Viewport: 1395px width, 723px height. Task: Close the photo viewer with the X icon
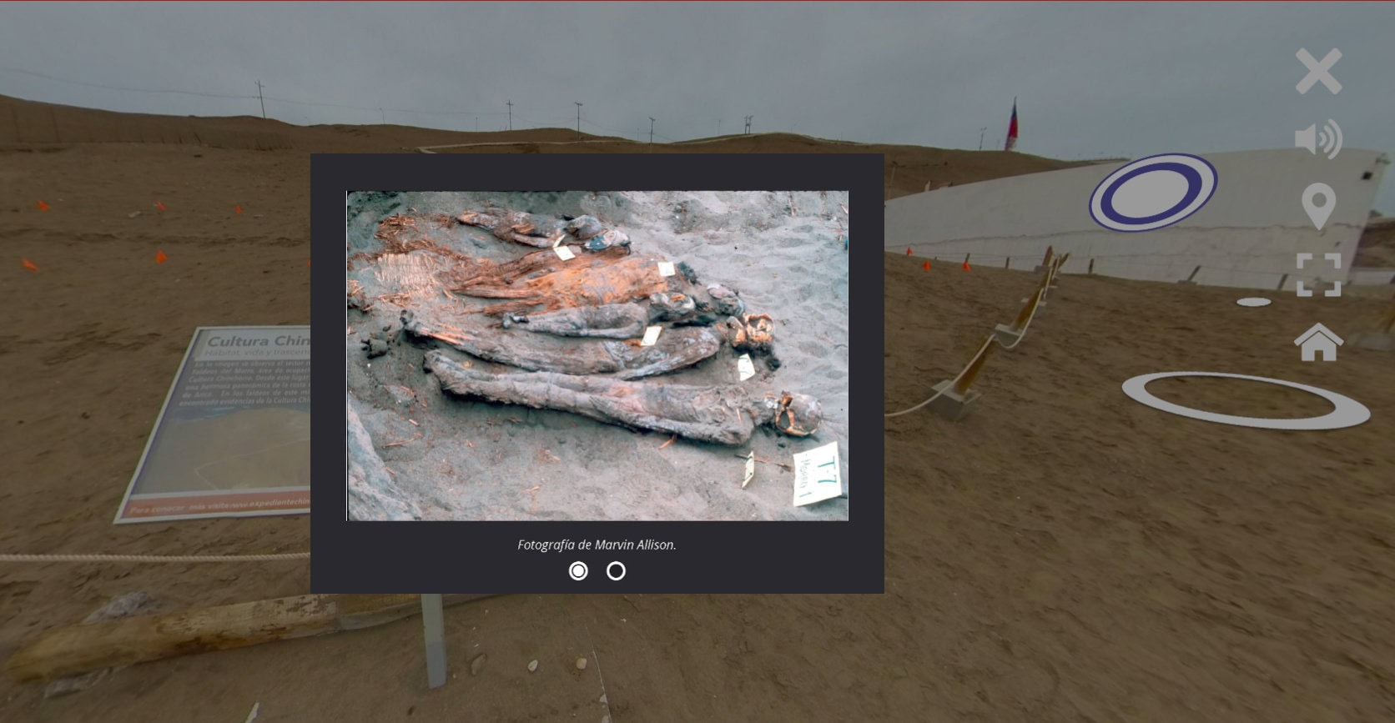click(x=1318, y=72)
